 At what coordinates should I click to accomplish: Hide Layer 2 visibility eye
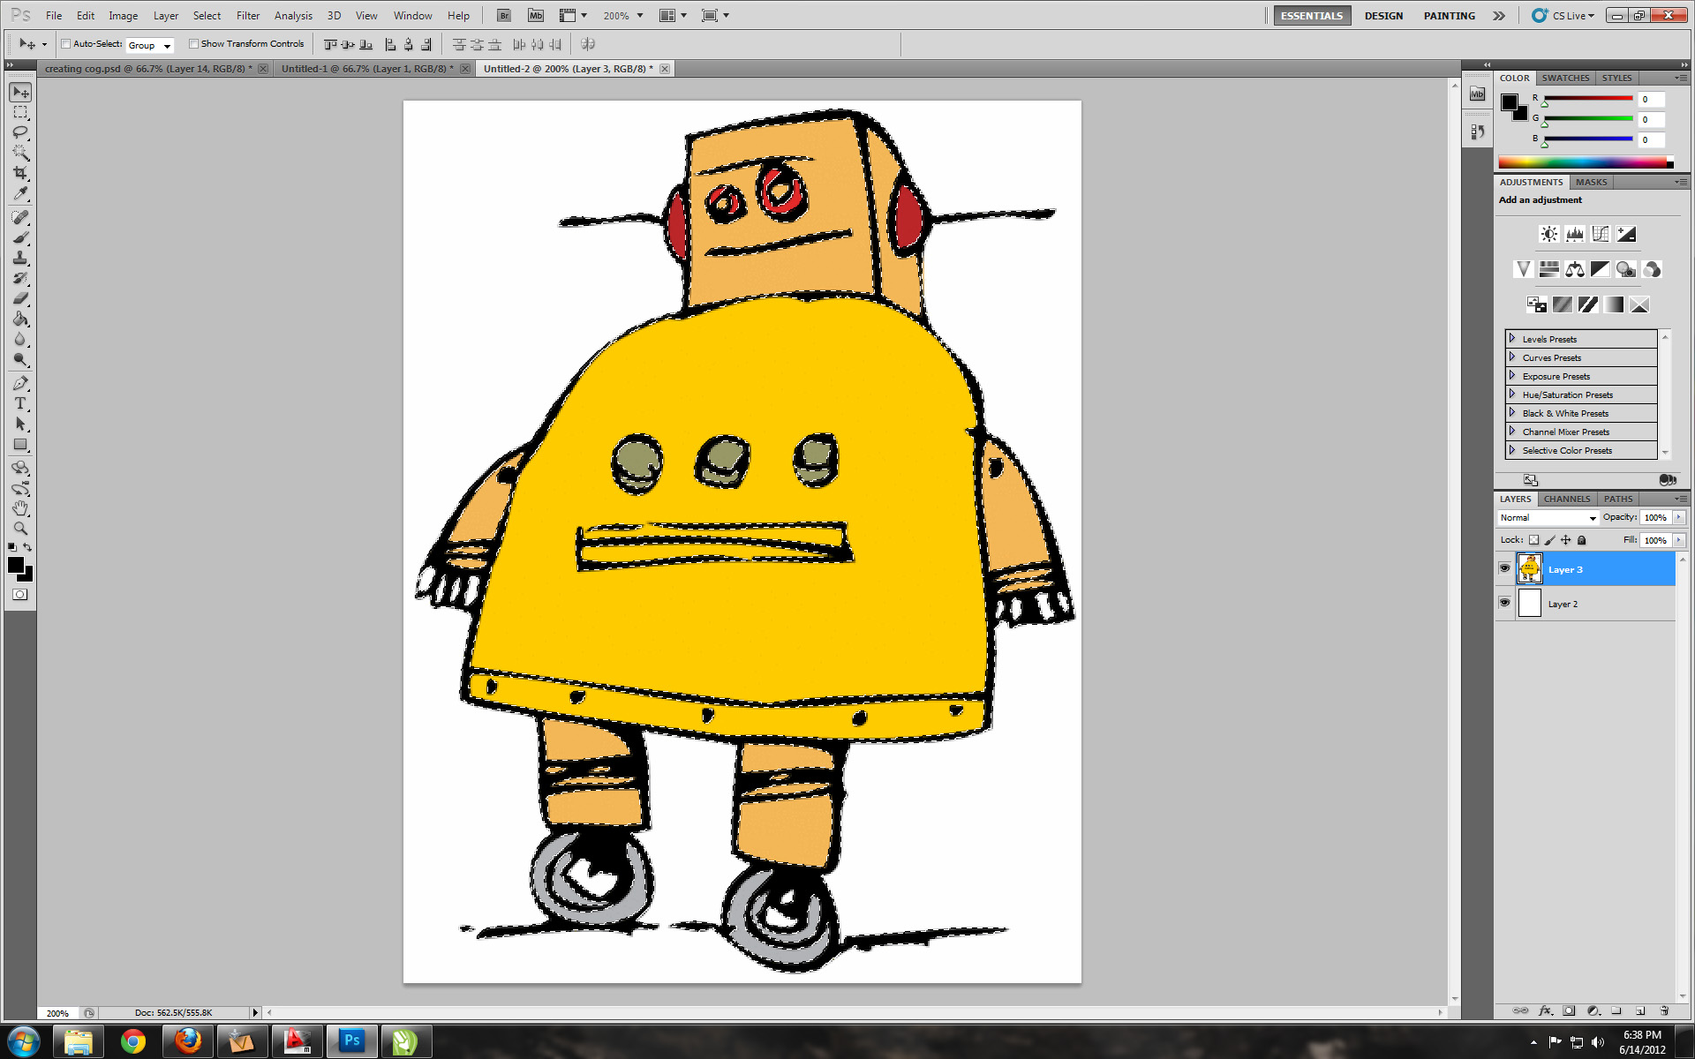click(x=1505, y=603)
